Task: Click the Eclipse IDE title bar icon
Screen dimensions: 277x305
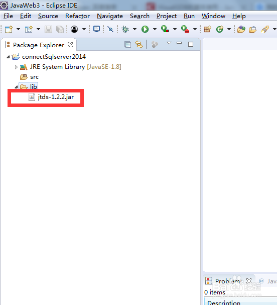Action: point(4,5)
